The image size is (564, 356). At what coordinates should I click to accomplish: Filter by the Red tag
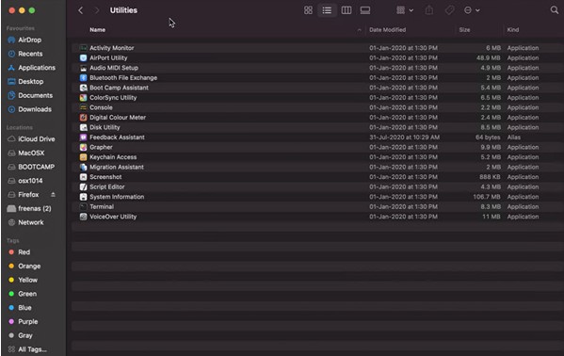pos(24,252)
